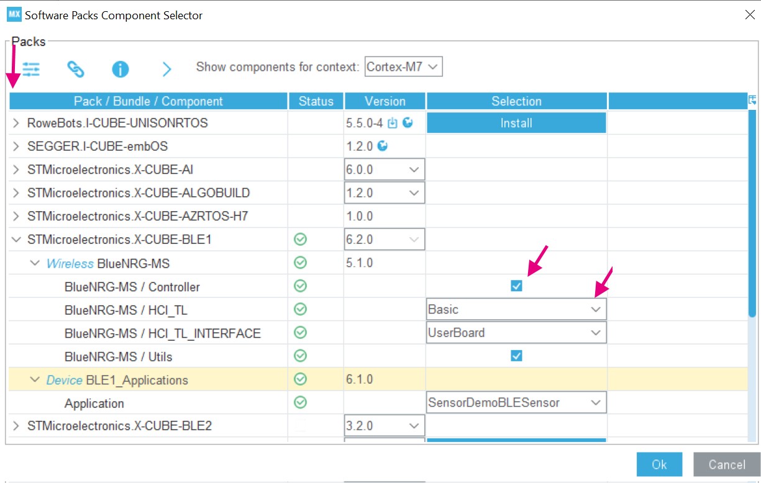Expand the STMicroelectronics.X-CUBE-AI pack
This screenshot has width=761, height=483.
click(x=16, y=169)
